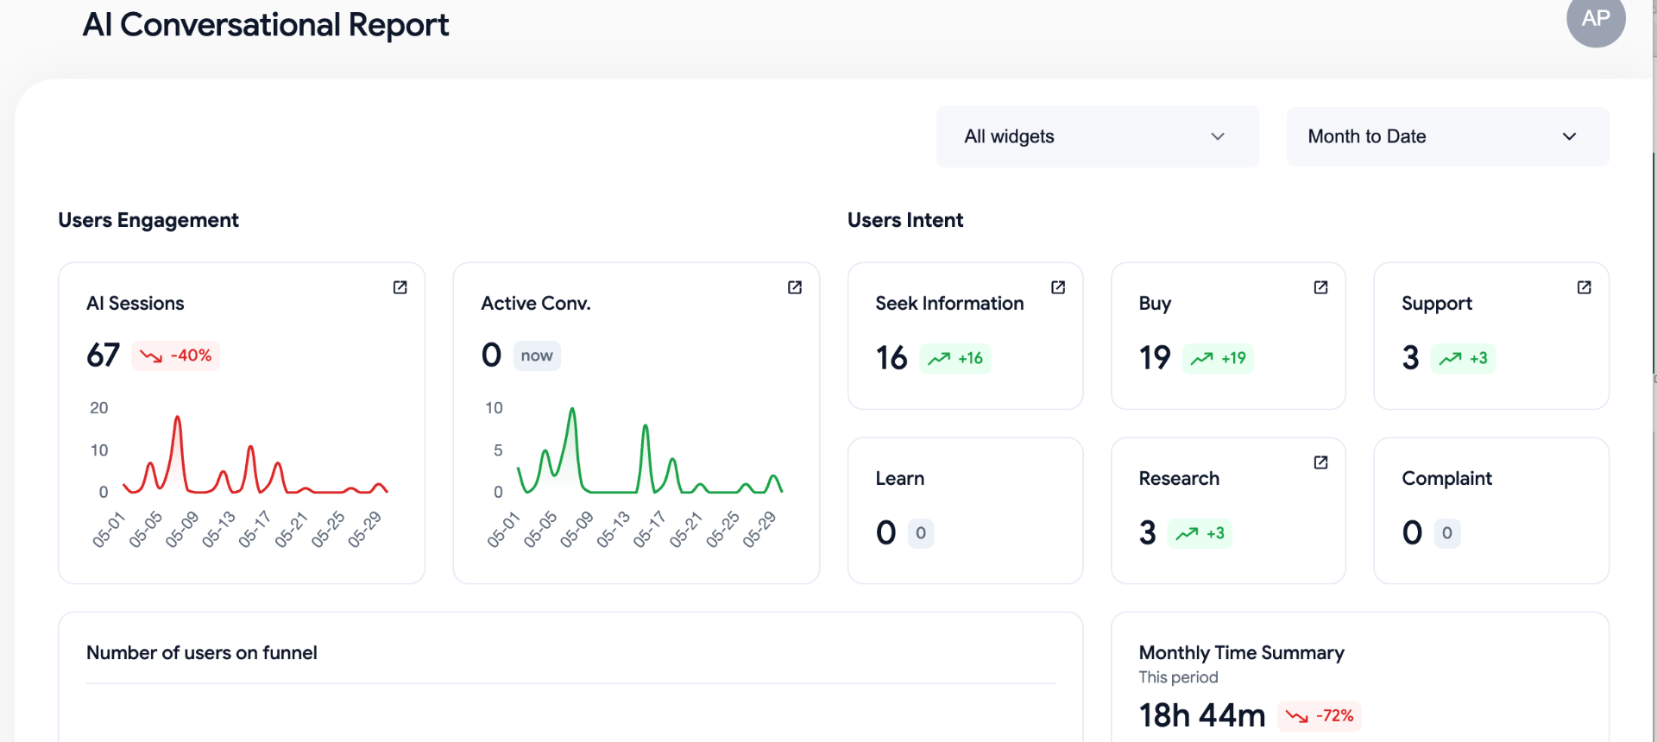The image size is (1657, 742).
Task: Click the -72% trend badge in Monthly Time Summary
Action: coord(1320,716)
